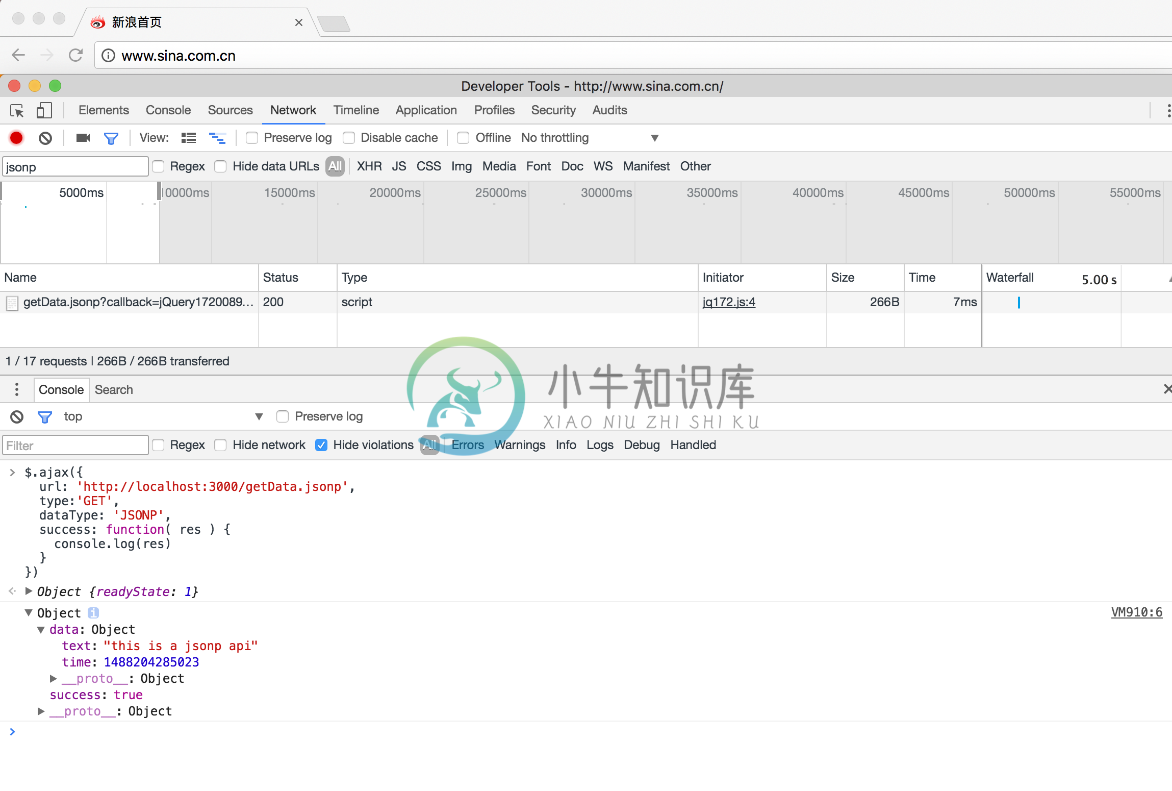Open source link VM910:6
The width and height of the screenshot is (1172, 791).
[1137, 612]
